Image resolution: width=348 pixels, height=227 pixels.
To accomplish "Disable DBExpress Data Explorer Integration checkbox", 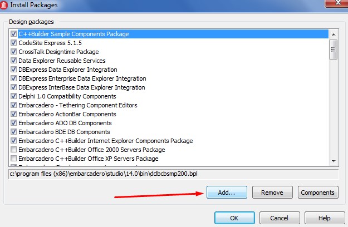I will (13, 70).
